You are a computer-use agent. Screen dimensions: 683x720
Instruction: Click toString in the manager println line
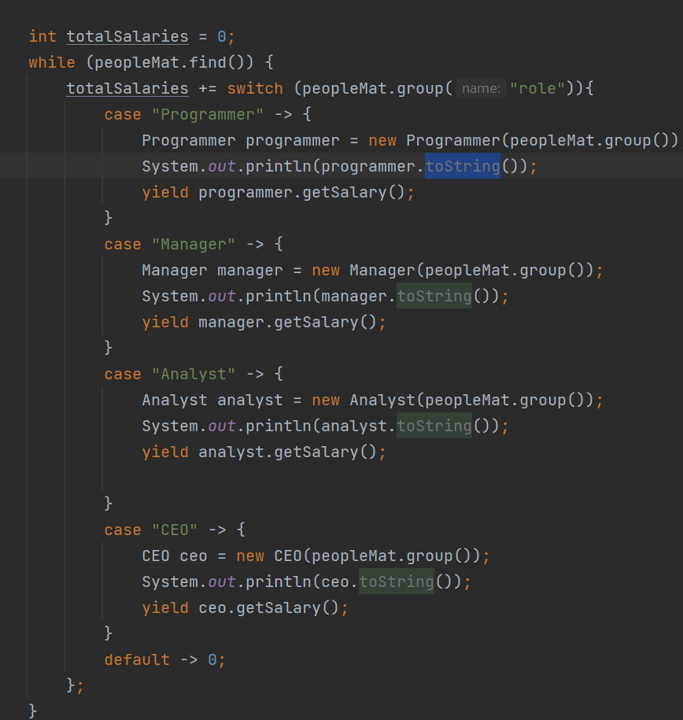click(x=434, y=296)
